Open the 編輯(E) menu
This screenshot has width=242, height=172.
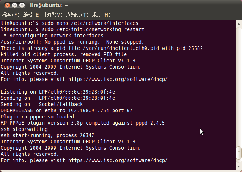pos(32,15)
